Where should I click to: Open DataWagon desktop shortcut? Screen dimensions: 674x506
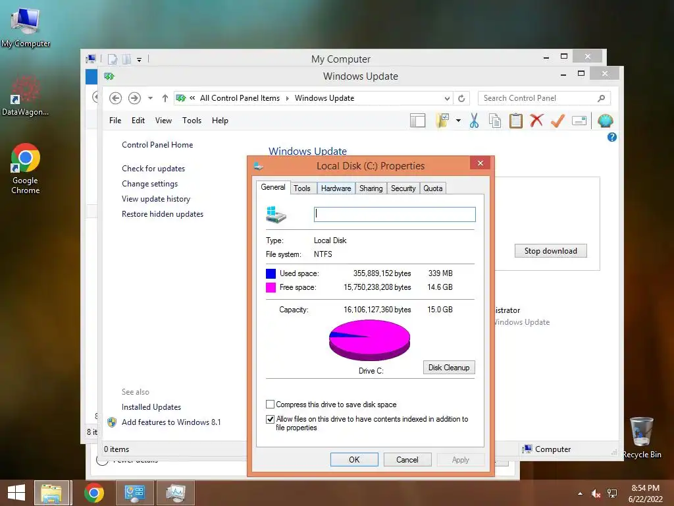25,96
